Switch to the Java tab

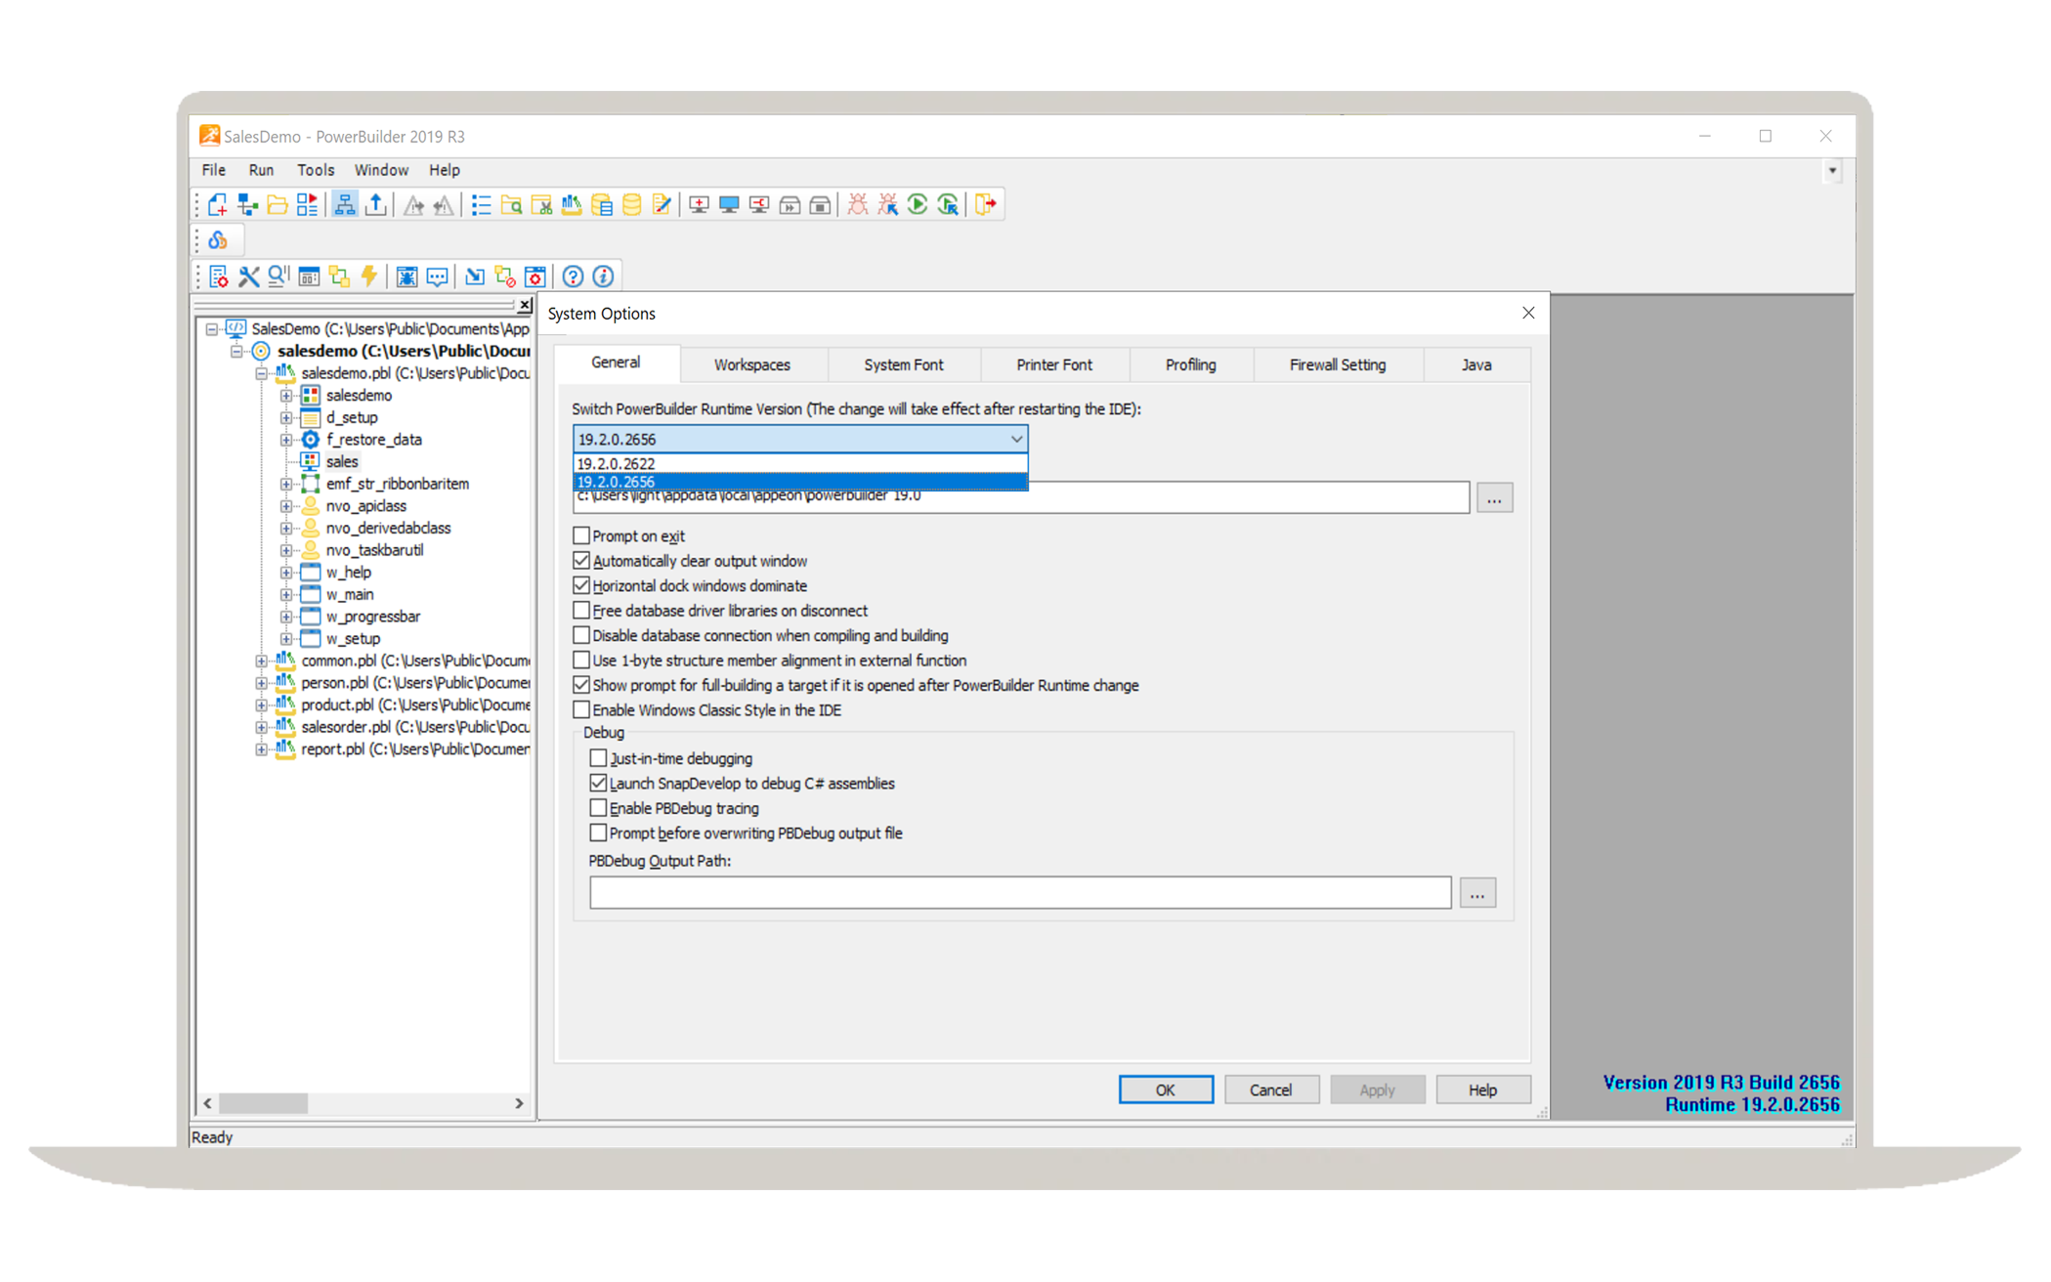(x=1476, y=364)
